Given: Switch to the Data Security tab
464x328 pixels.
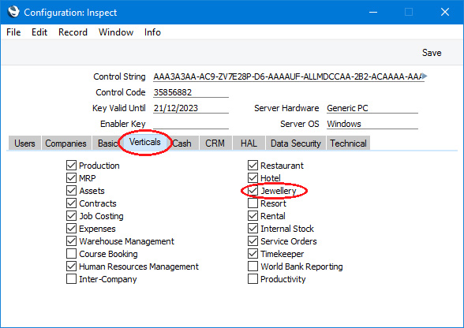Looking at the screenshot, I should (296, 143).
